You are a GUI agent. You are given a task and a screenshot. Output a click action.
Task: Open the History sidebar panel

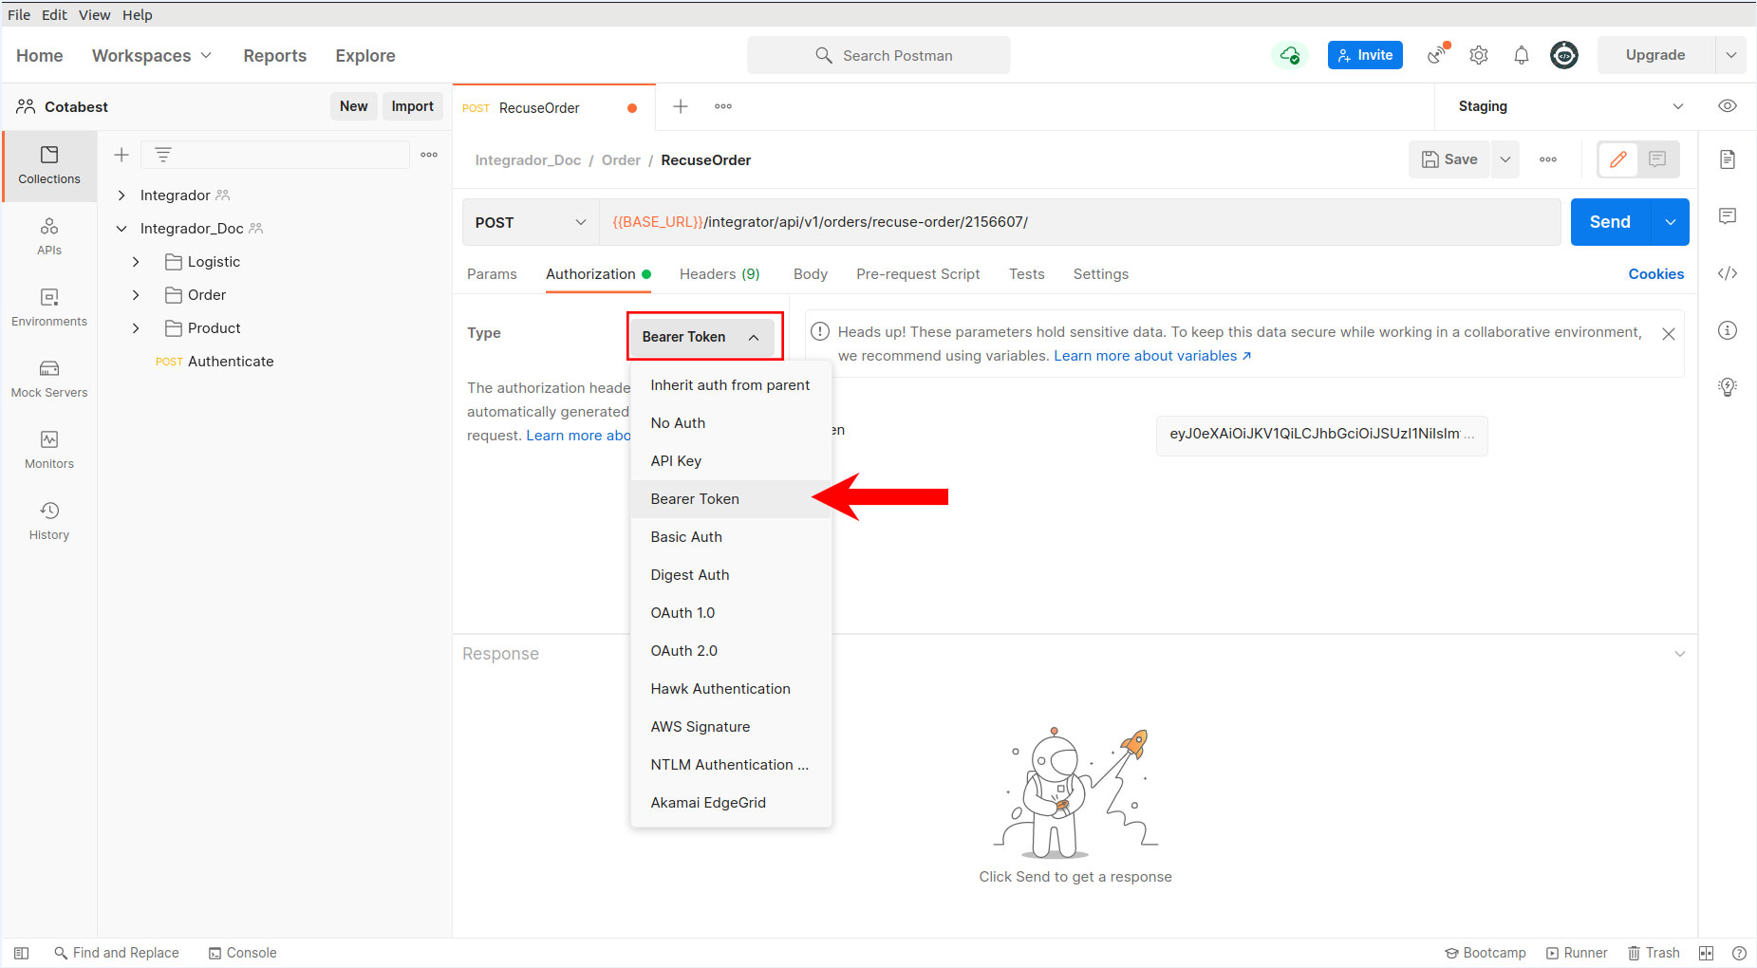pos(49,521)
